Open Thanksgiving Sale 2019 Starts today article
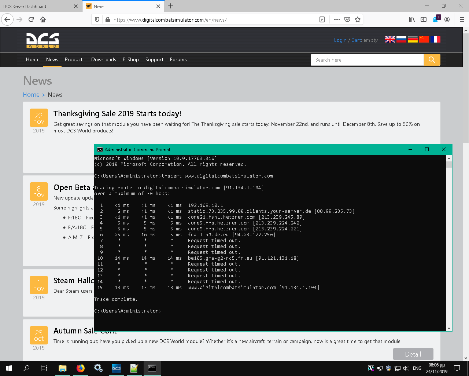 click(x=117, y=114)
